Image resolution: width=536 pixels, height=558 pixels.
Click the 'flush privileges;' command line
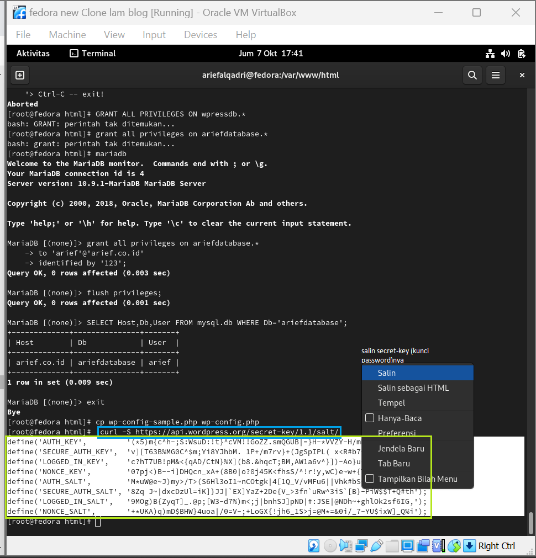85,293
